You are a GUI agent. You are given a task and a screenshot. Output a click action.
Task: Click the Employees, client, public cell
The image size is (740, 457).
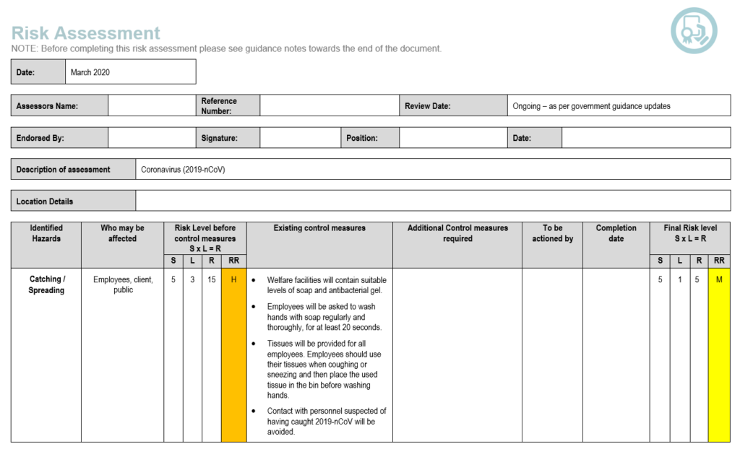pyautogui.click(x=123, y=284)
